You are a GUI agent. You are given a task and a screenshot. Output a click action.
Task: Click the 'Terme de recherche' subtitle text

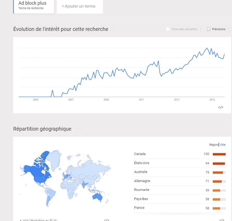point(31,8)
